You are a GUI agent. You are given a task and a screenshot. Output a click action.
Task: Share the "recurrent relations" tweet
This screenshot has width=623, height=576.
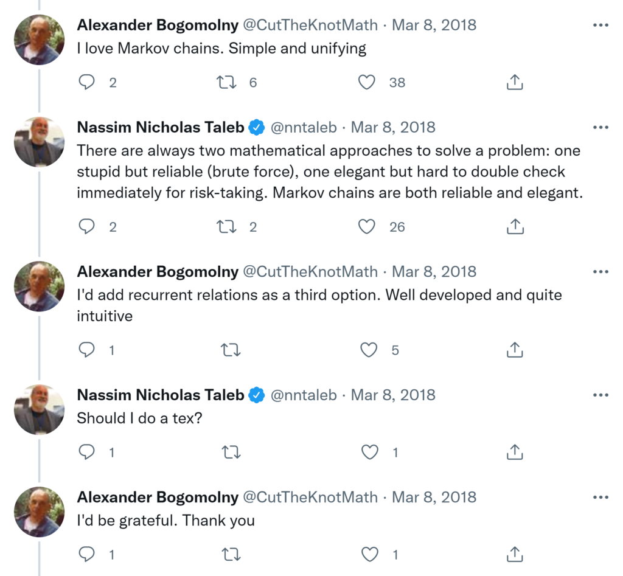[515, 350]
